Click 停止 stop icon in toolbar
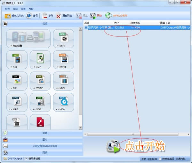The width and height of the screenshot is (192, 163). (79, 16)
